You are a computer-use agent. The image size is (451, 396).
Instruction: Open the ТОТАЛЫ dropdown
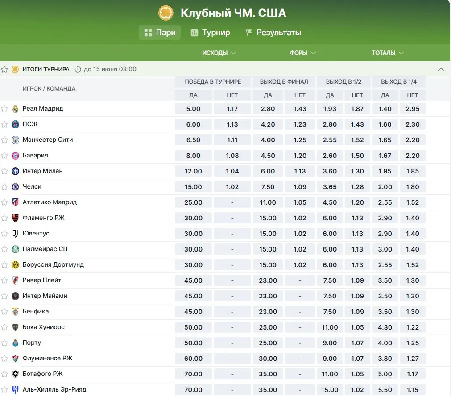pos(388,53)
